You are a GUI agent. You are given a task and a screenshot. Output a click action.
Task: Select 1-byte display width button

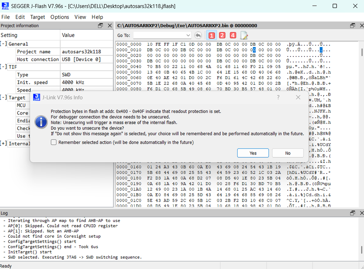click(x=211, y=35)
